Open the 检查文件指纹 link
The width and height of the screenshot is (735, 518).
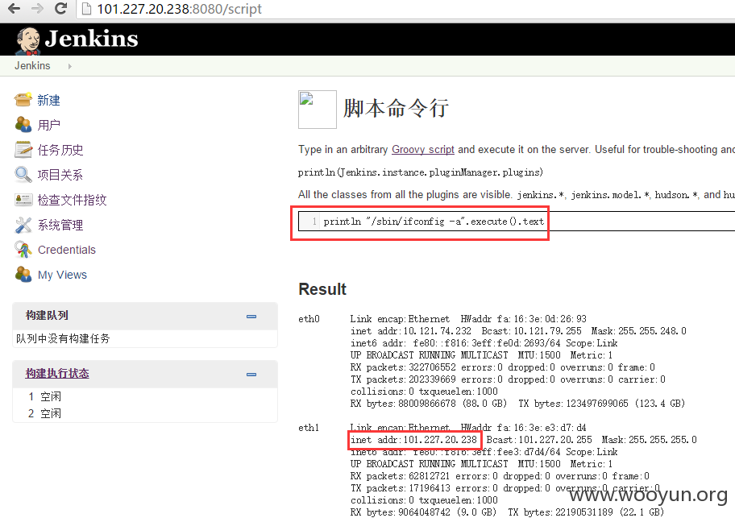pos(73,200)
